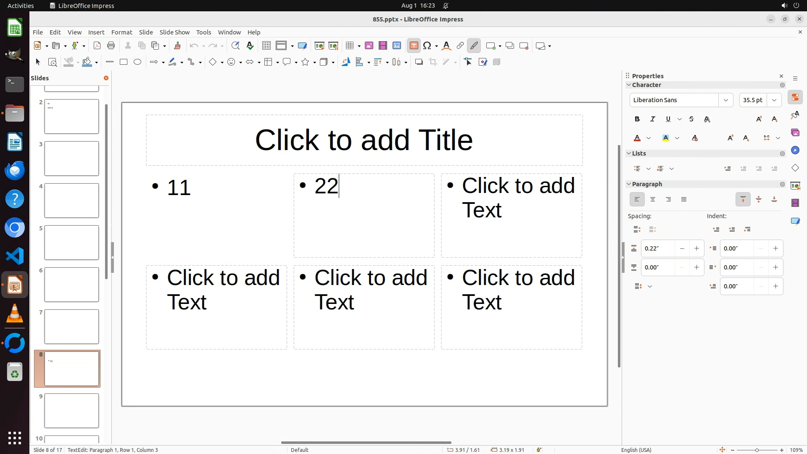Select the slide 5 thumbnail
This screenshot has width=807, height=454.
pos(71,243)
